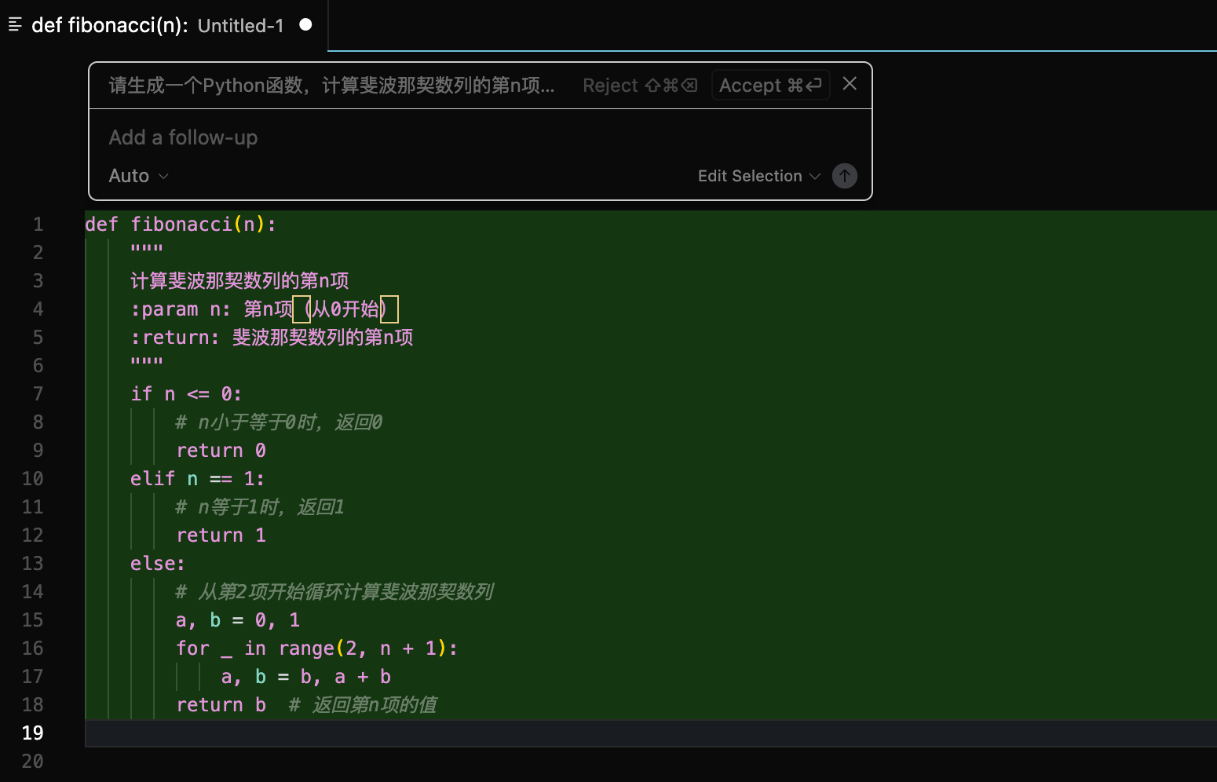Viewport: 1217px width, 782px height.
Task: Click the docstring summary line '计算斐波那契数列的第n项'
Action: pos(239,281)
